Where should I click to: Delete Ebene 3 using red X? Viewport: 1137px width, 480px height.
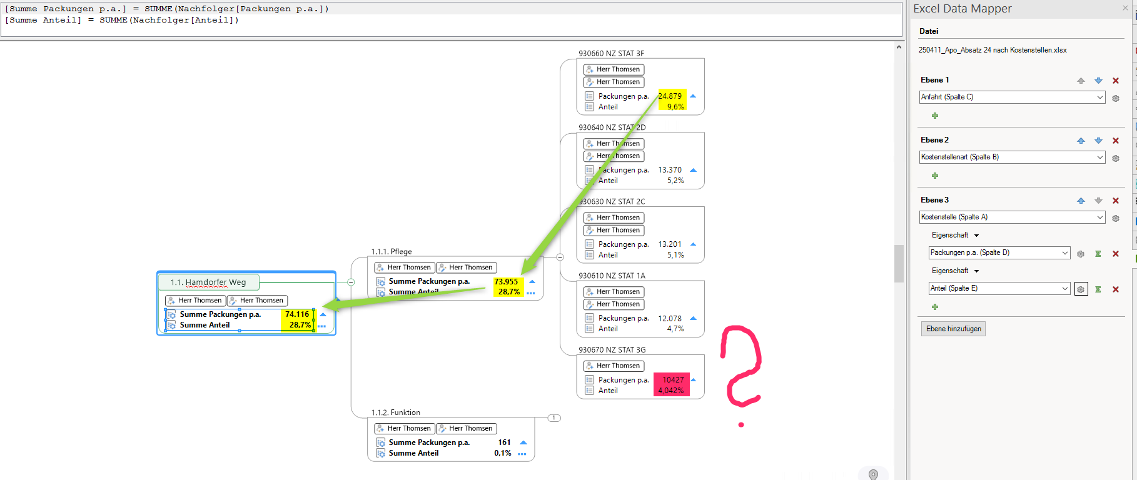point(1115,201)
